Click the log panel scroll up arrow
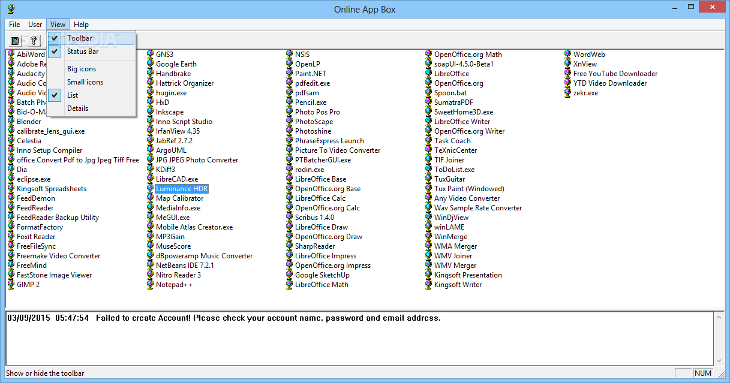The width and height of the screenshot is (730, 383). [x=720, y=316]
